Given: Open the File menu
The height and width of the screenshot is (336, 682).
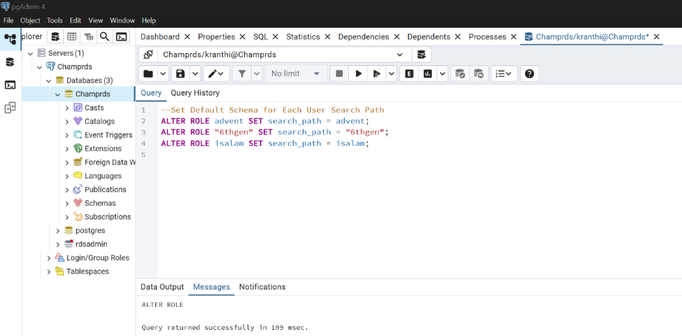Looking at the screenshot, I should (8, 20).
